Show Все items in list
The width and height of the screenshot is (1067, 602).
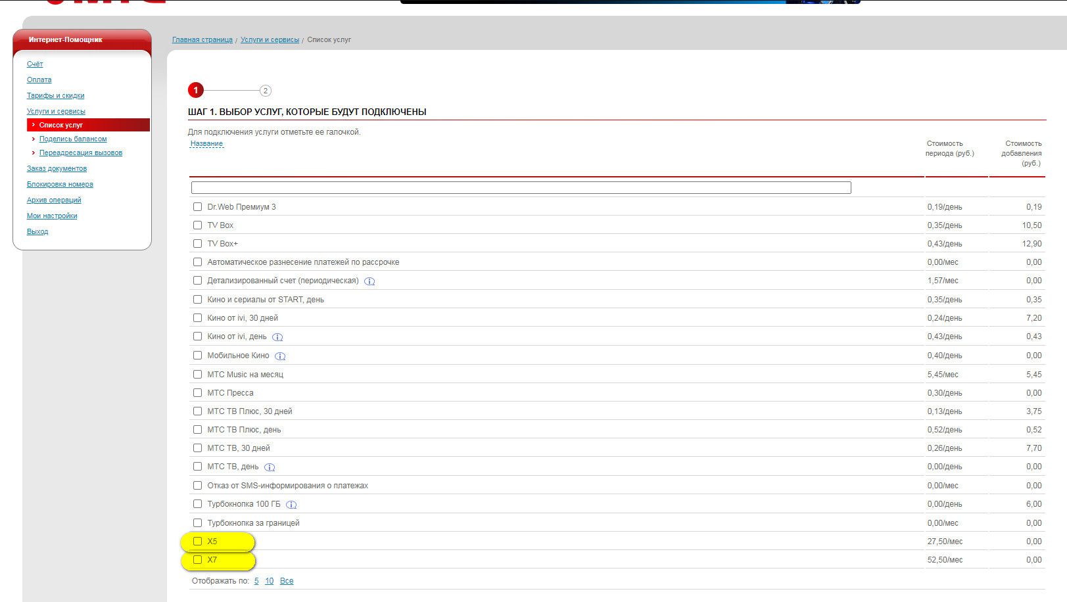point(287,581)
